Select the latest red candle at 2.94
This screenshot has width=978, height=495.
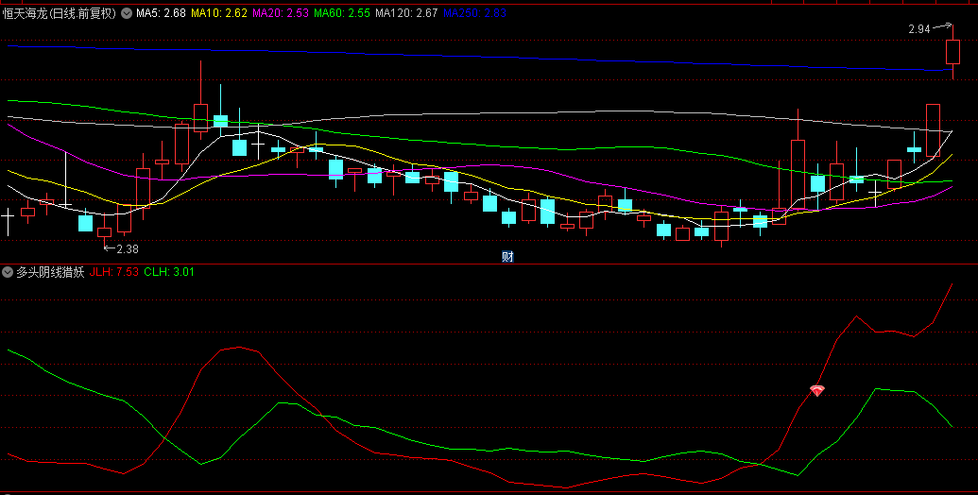tap(952, 52)
